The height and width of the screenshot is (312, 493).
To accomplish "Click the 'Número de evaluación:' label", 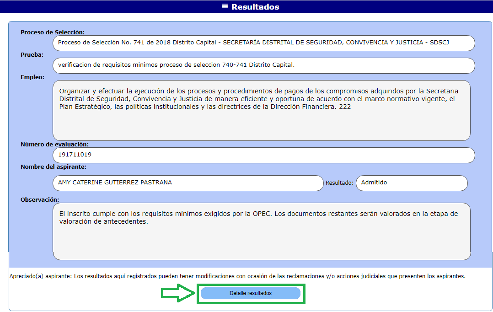I will 54,144.
